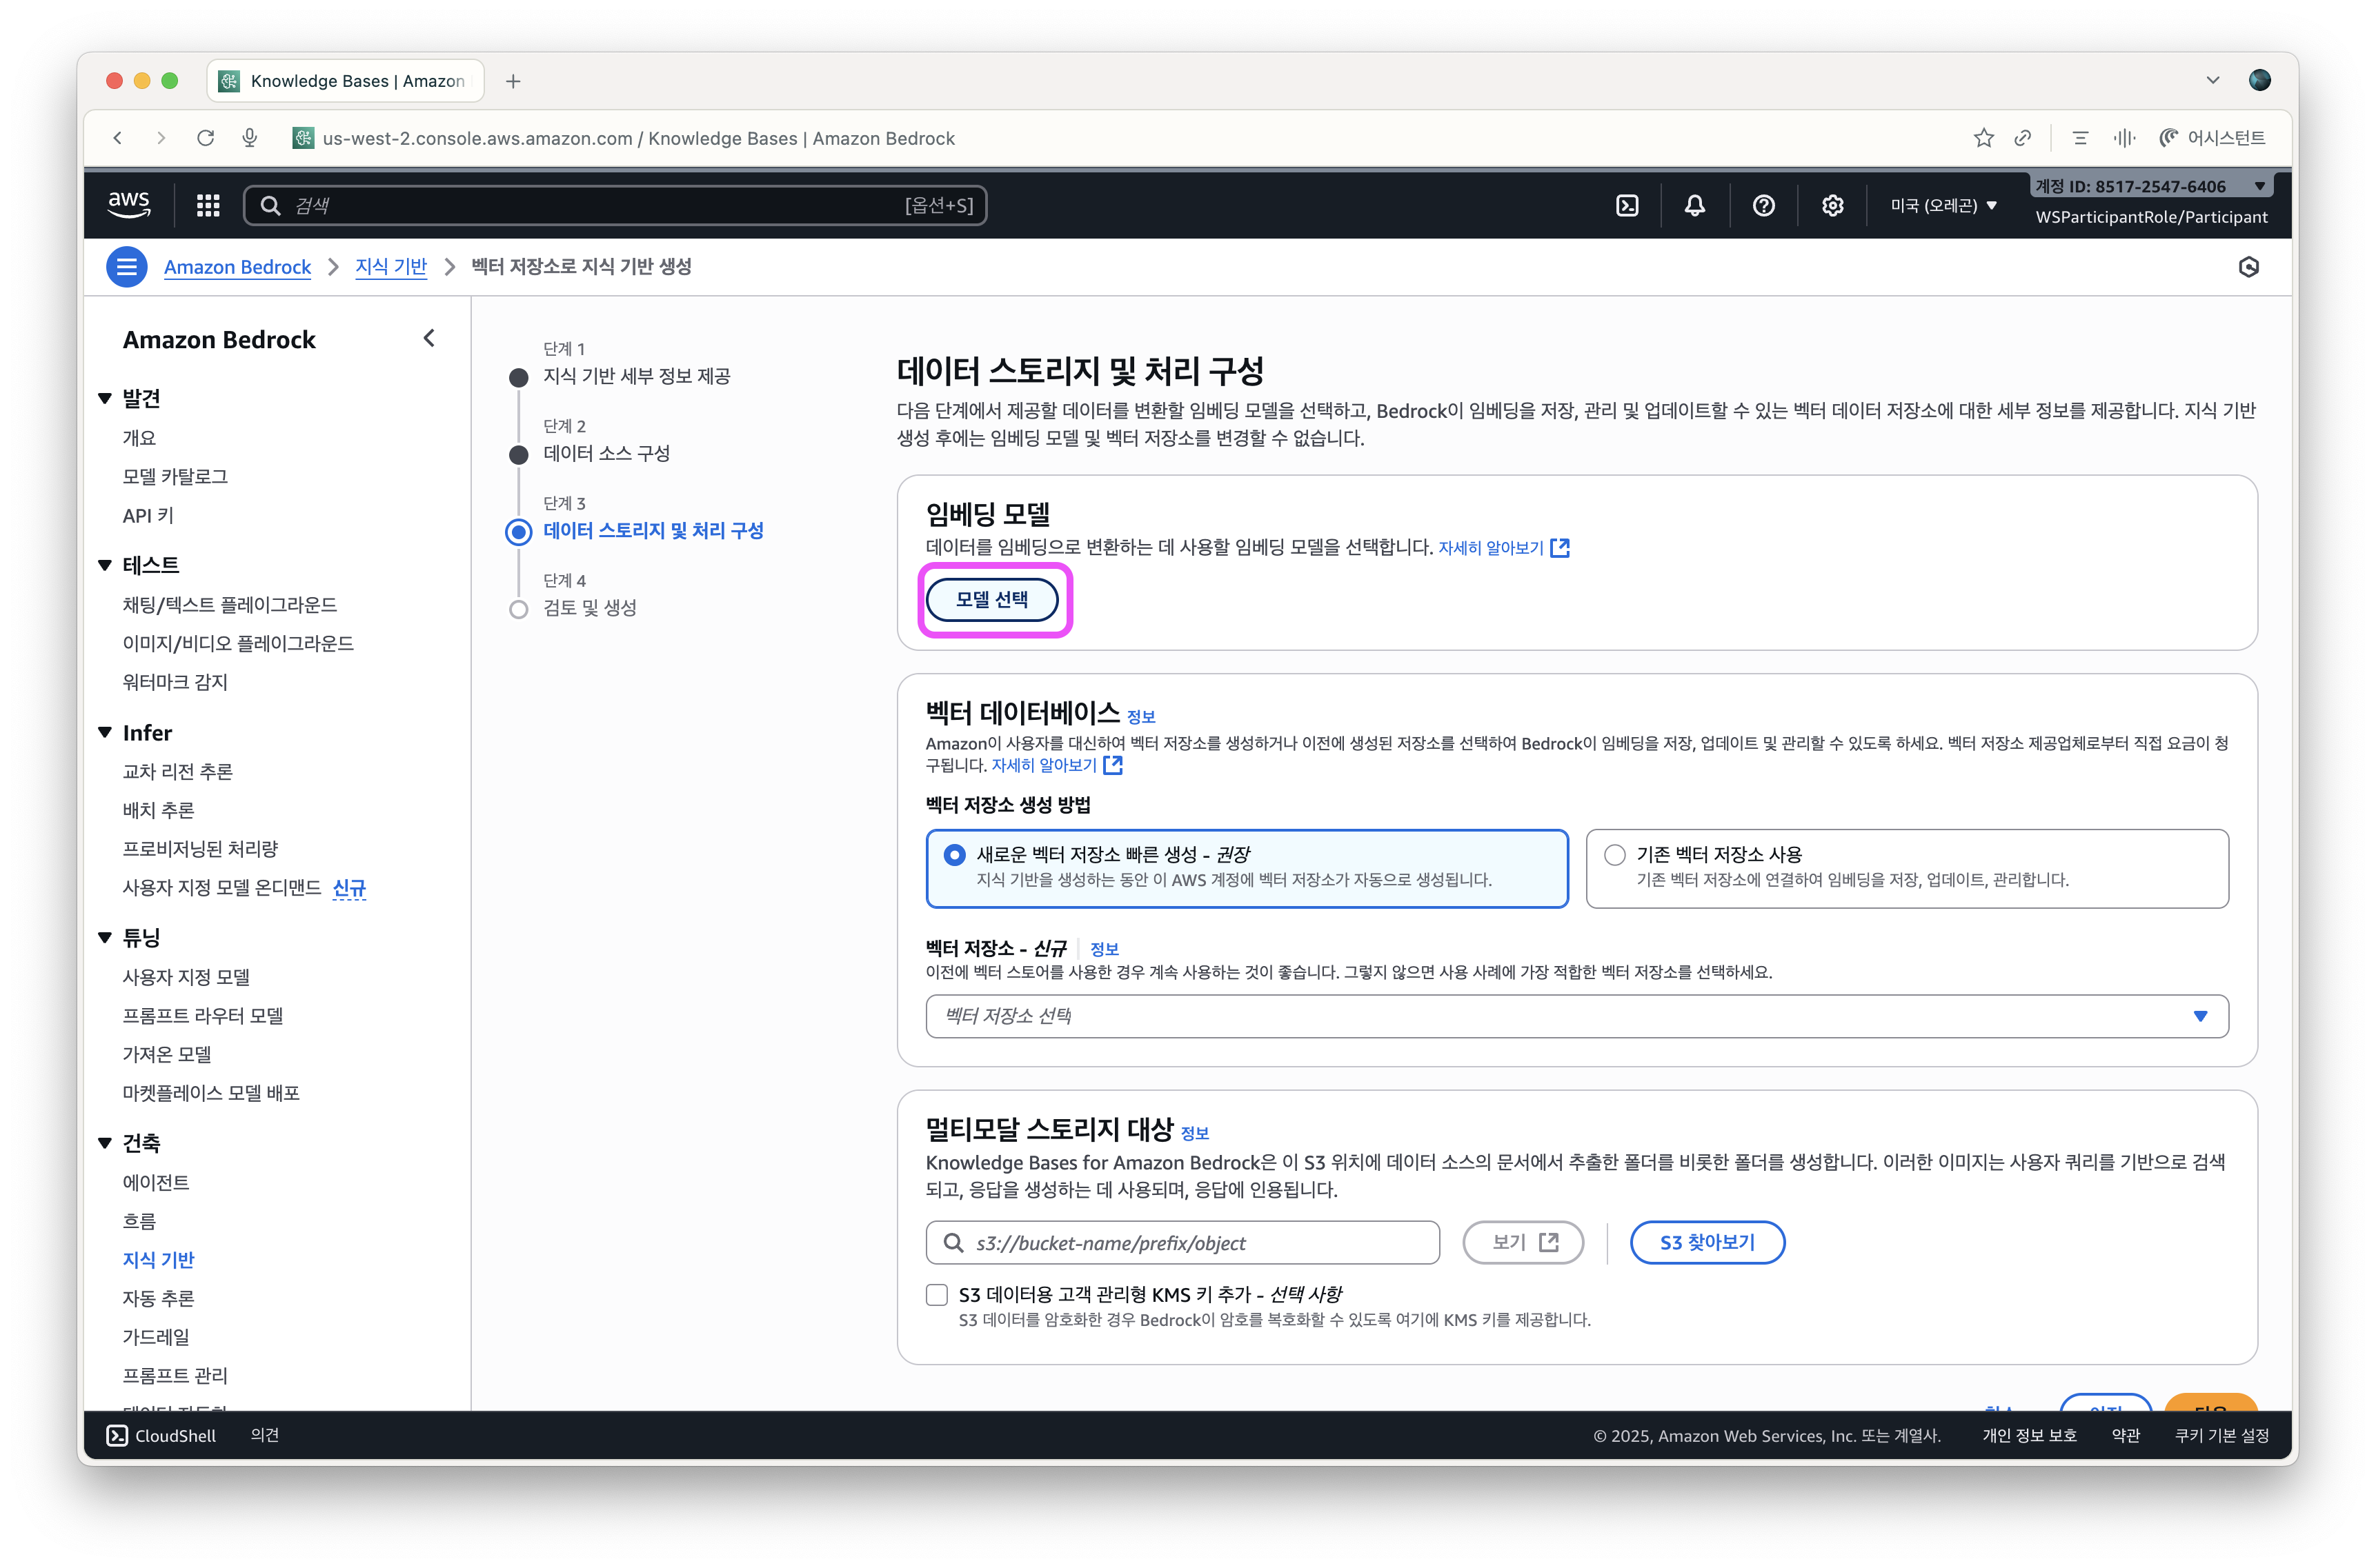Open the 벡터 저장소 선택 dropdown
2376x1568 pixels.
click(1576, 1016)
